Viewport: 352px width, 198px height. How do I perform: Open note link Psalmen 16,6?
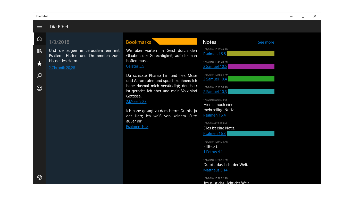coord(214,54)
